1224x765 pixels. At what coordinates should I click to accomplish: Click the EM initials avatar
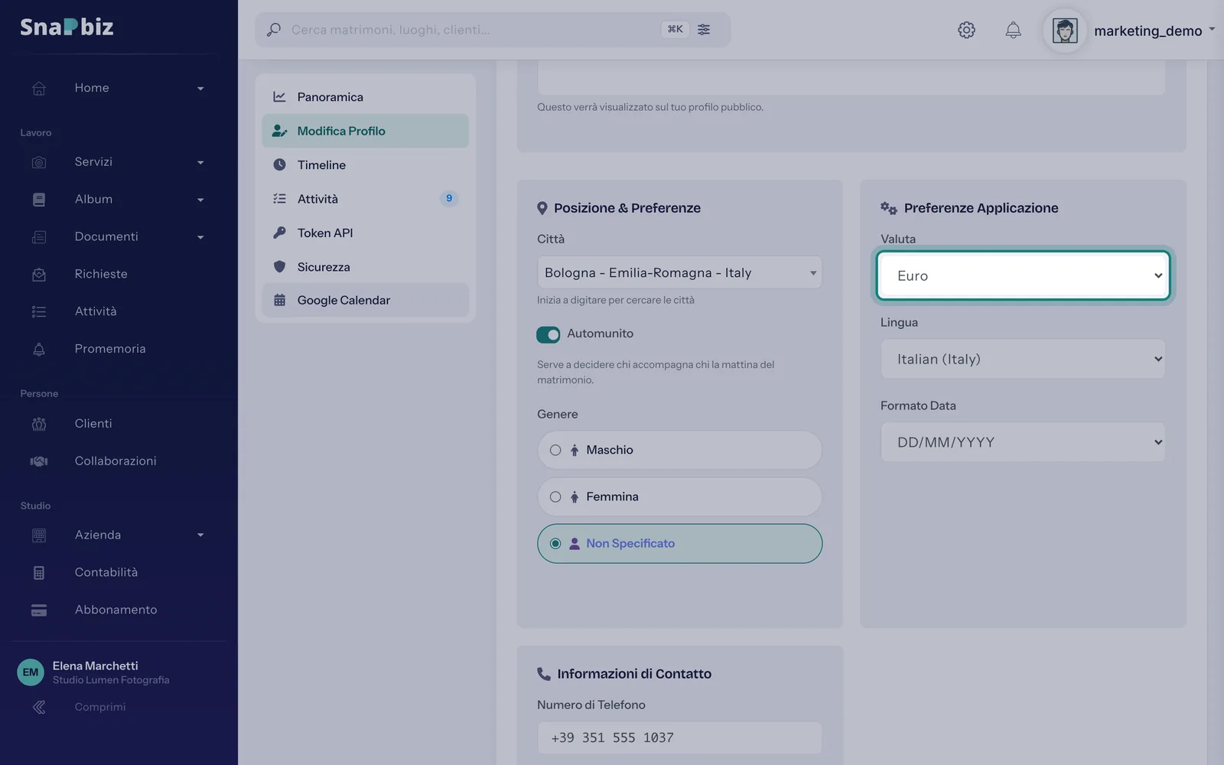click(x=31, y=672)
